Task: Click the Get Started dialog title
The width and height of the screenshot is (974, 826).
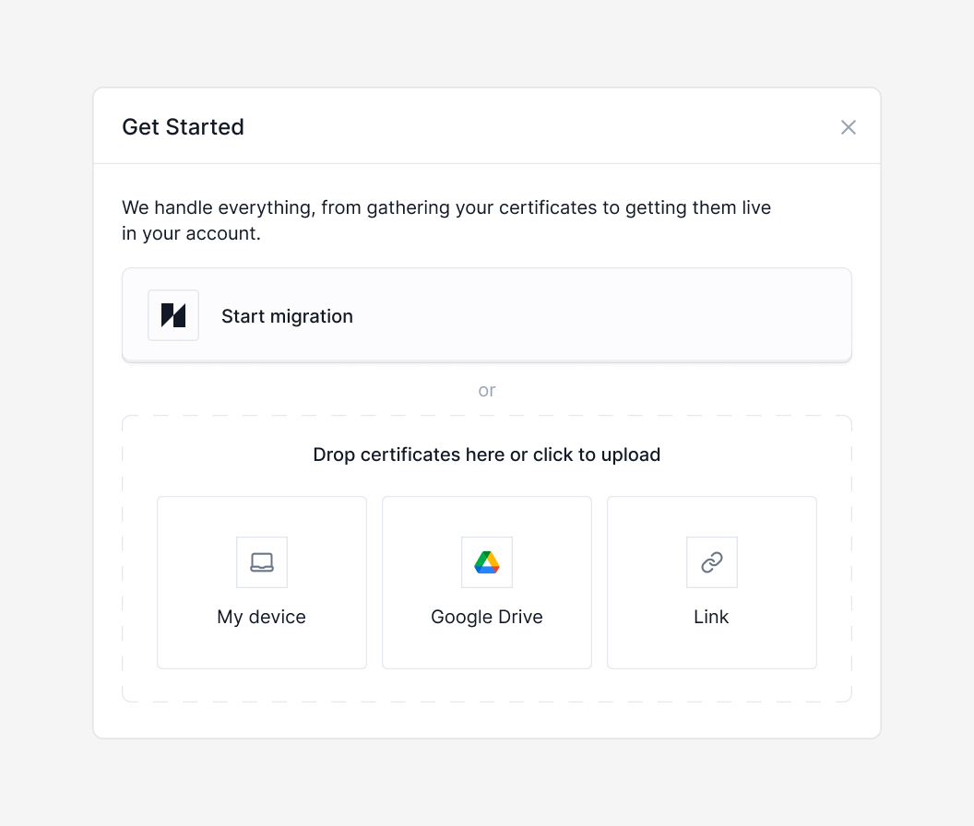Action: tap(183, 127)
